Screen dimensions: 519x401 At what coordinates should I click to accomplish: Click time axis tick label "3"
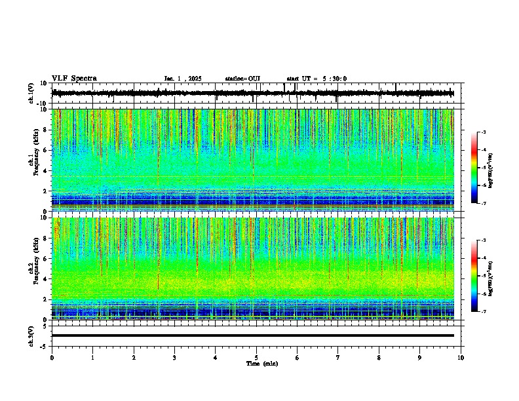coord(174,358)
